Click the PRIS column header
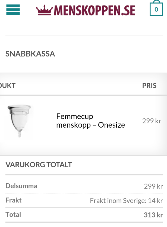The width and height of the screenshot is (167, 227). coord(149,86)
